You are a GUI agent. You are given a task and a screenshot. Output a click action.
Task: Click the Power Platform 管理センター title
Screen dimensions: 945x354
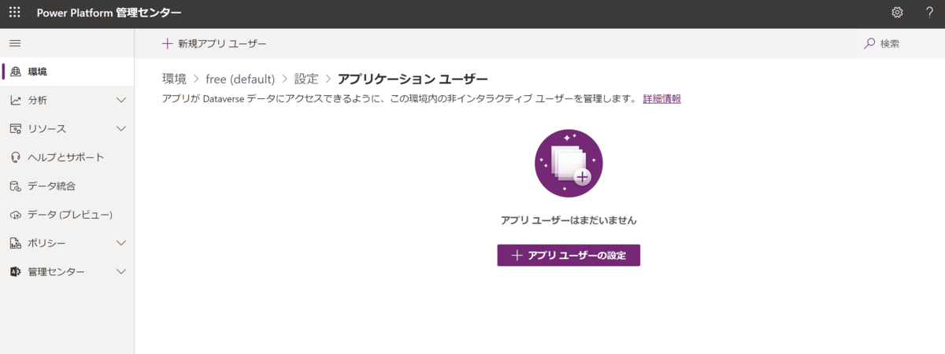click(x=109, y=13)
